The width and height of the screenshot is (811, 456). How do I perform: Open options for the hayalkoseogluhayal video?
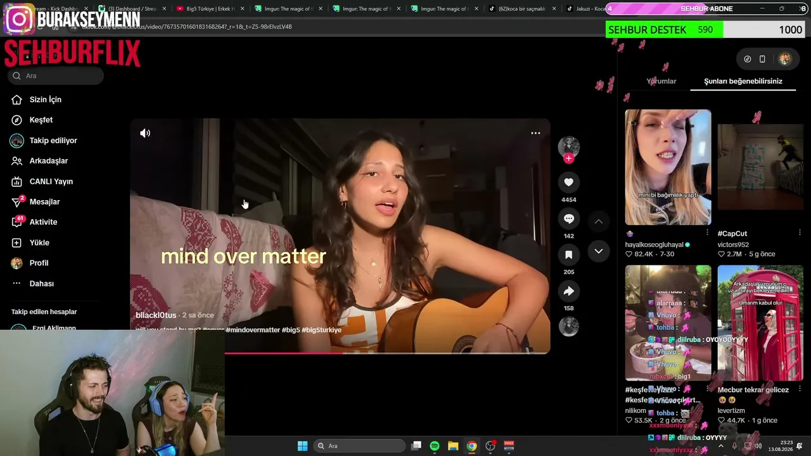click(x=707, y=233)
